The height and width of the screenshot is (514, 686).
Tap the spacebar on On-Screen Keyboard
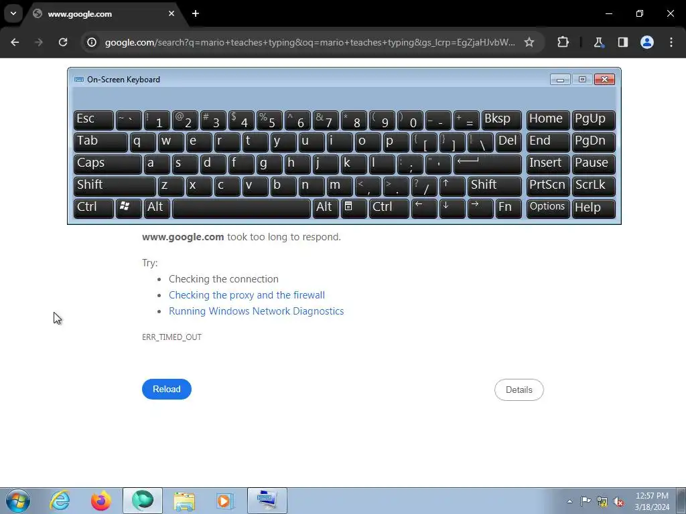pos(241,208)
